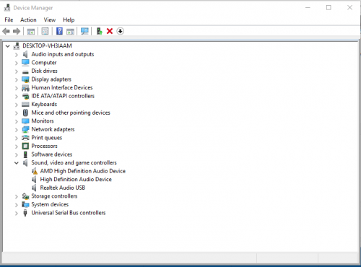Image resolution: width=361 pixels, height=267 pixels.
Task: Click the Back arrow toolbar icon
Action: 6,31
